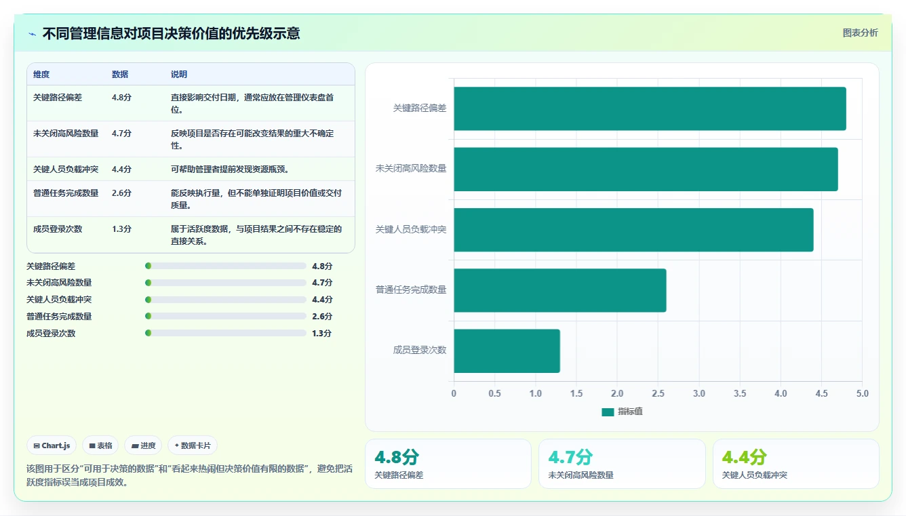The width and height of the screenshot is (906, 516).
Task: Select the 表格 chip
Action: 100,445
